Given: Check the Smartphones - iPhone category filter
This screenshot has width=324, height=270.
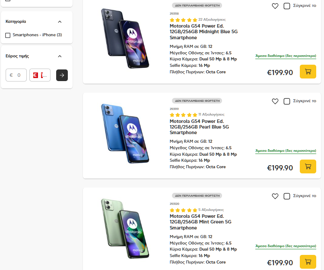Looking at the screenshot, I should point(8,35).
